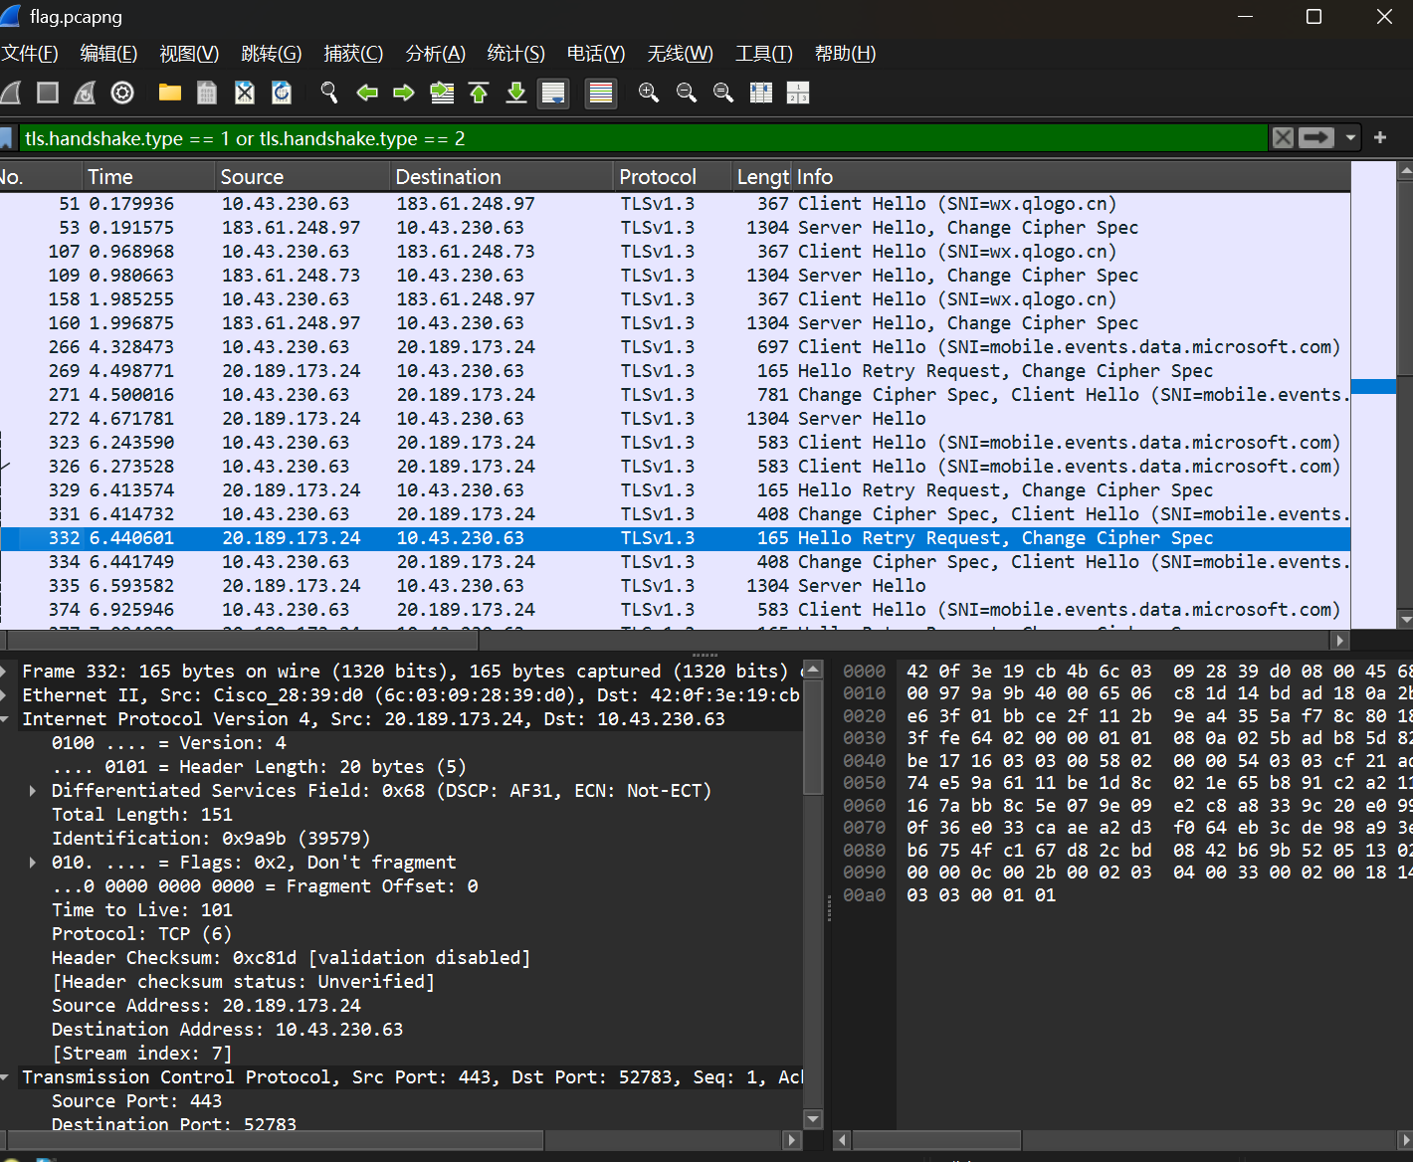
Task: Click packet details pane scroll down arrow
Action: 813,1119
